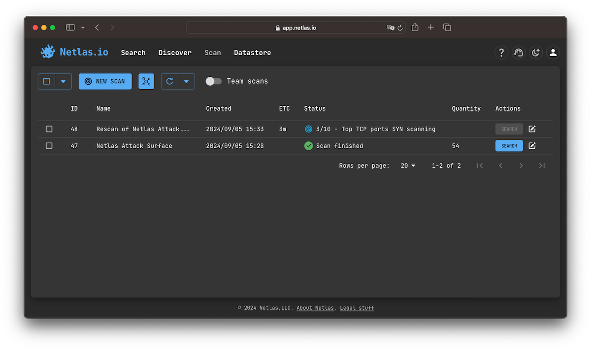The width and height of the screenshot is (591, 350).
Task: Open help via the question mark icon
Action: (x=501, y=52)
